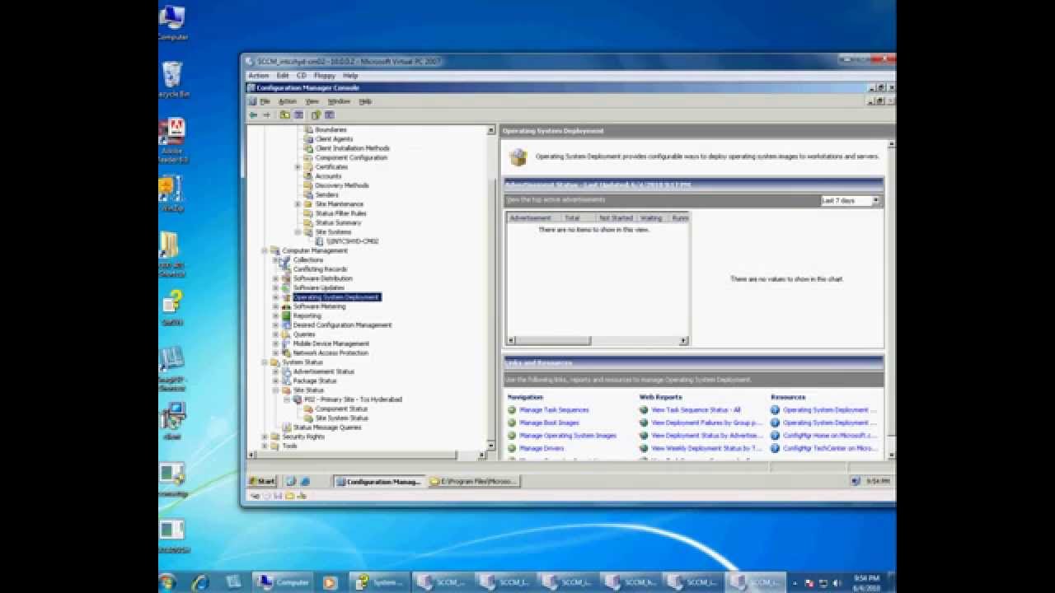
Task: Open Manage Task Sequences link
Action: pos(554,409)
